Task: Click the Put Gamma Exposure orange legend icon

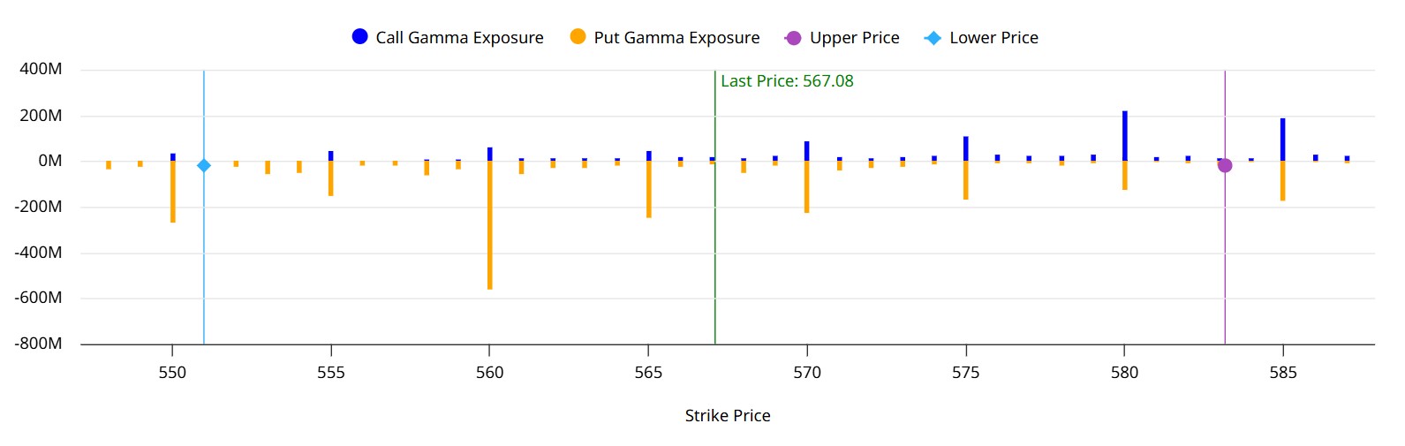Action: point(578,37)
